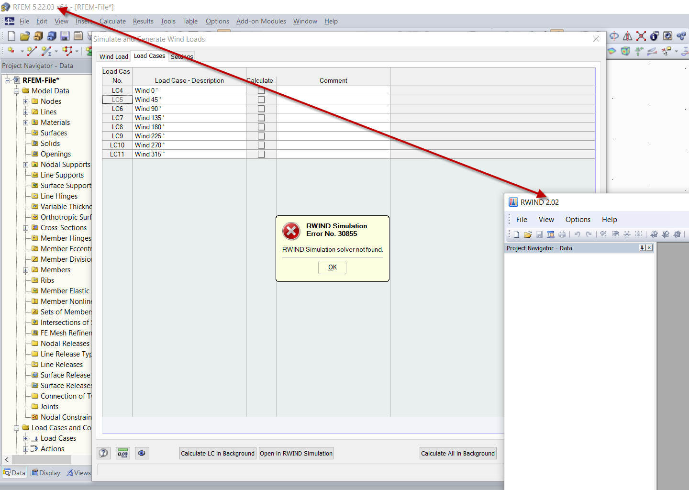Tick Calculate for LC9 Wind 225°

[x=261, y=136]
